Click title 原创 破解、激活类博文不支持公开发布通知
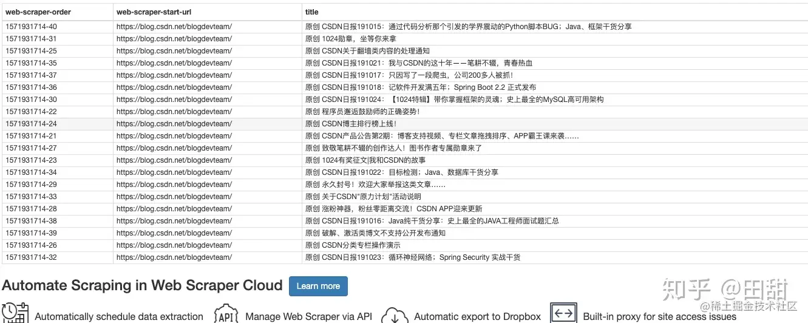The image size is (808, 323). (x=375, y=233)
